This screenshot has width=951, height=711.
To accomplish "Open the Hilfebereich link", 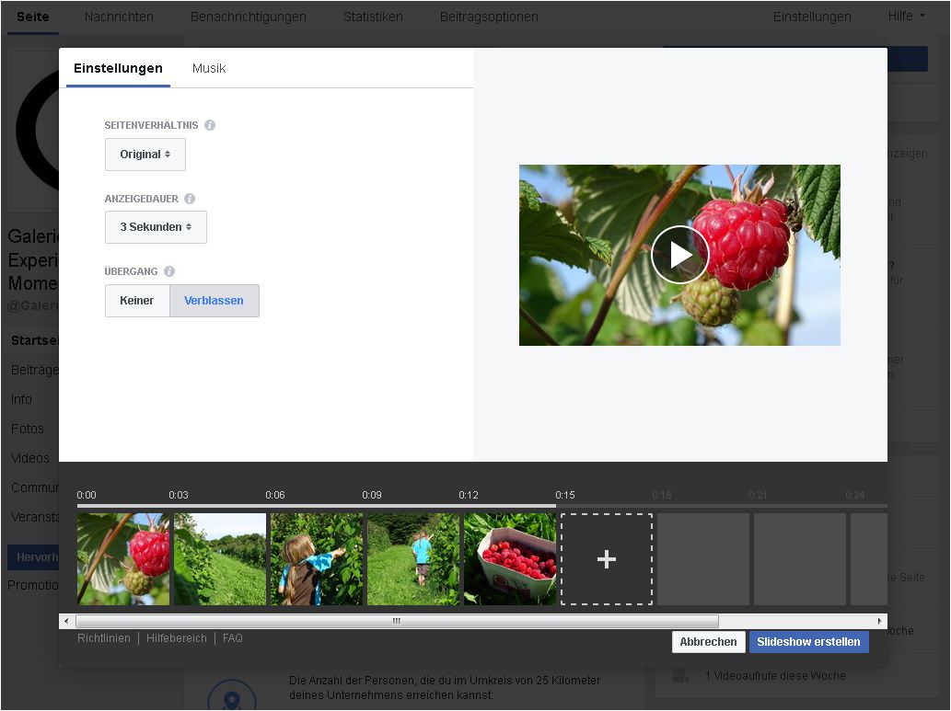I will [176, 638].
